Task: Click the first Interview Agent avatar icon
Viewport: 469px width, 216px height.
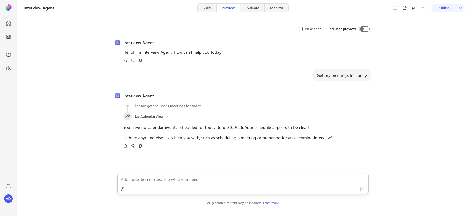Action: click(118, 43)
